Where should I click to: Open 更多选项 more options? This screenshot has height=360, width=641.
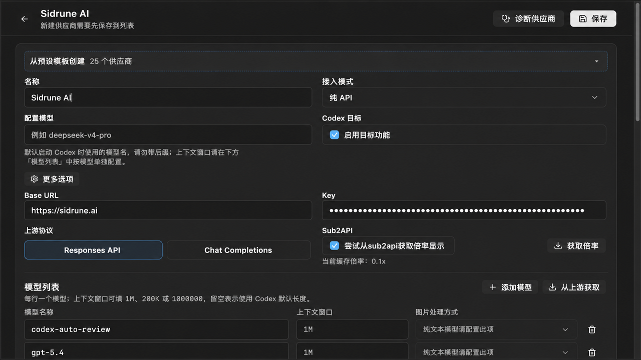pos(52,179)
